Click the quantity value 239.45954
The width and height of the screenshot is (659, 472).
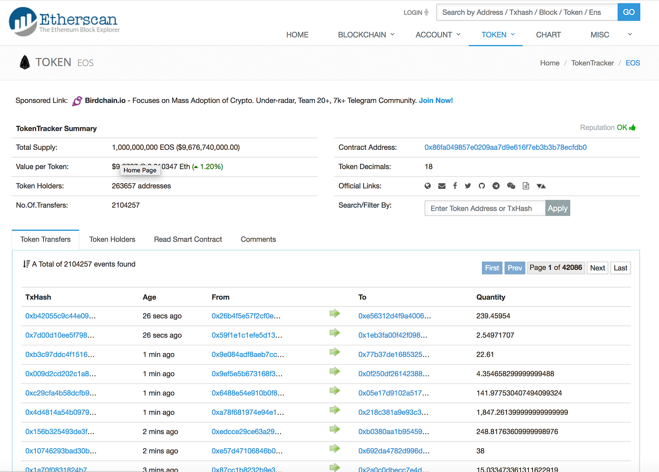pyautogui.click(x=493, y=316)
